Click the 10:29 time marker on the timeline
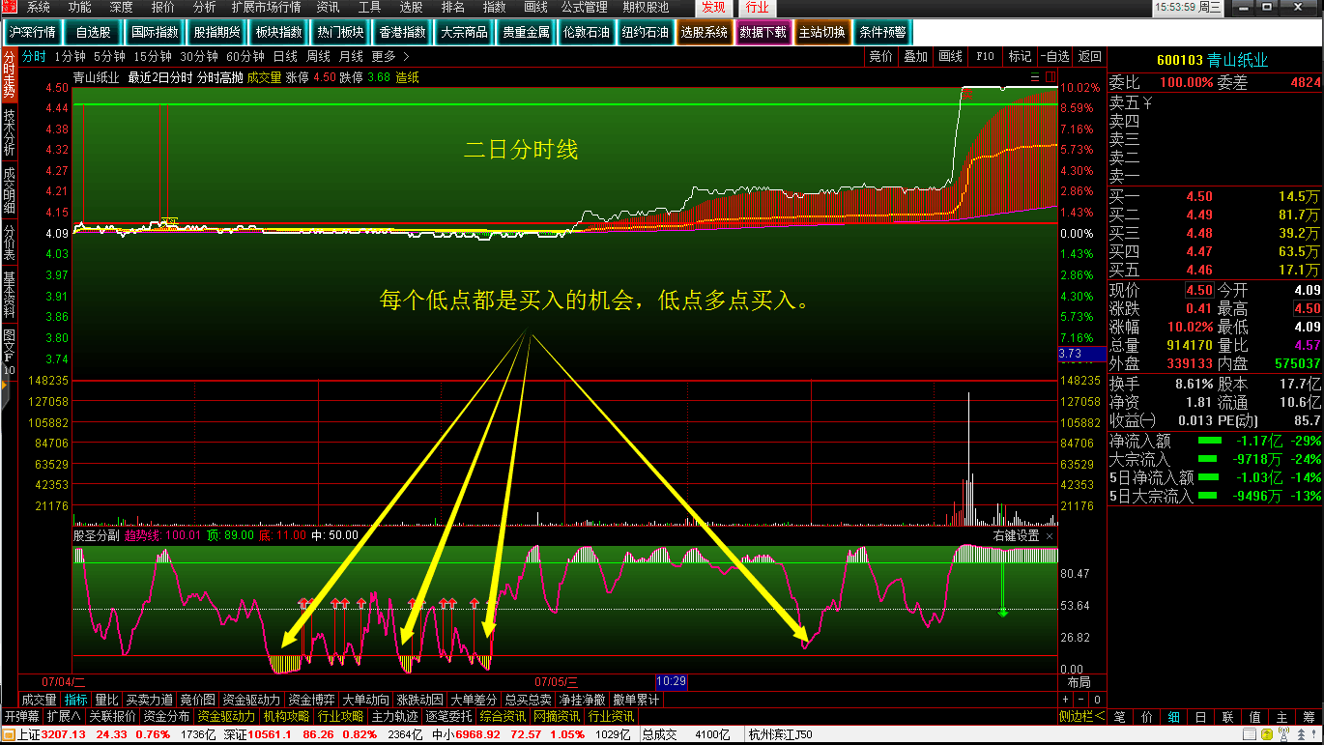 (x=671, y=682)
